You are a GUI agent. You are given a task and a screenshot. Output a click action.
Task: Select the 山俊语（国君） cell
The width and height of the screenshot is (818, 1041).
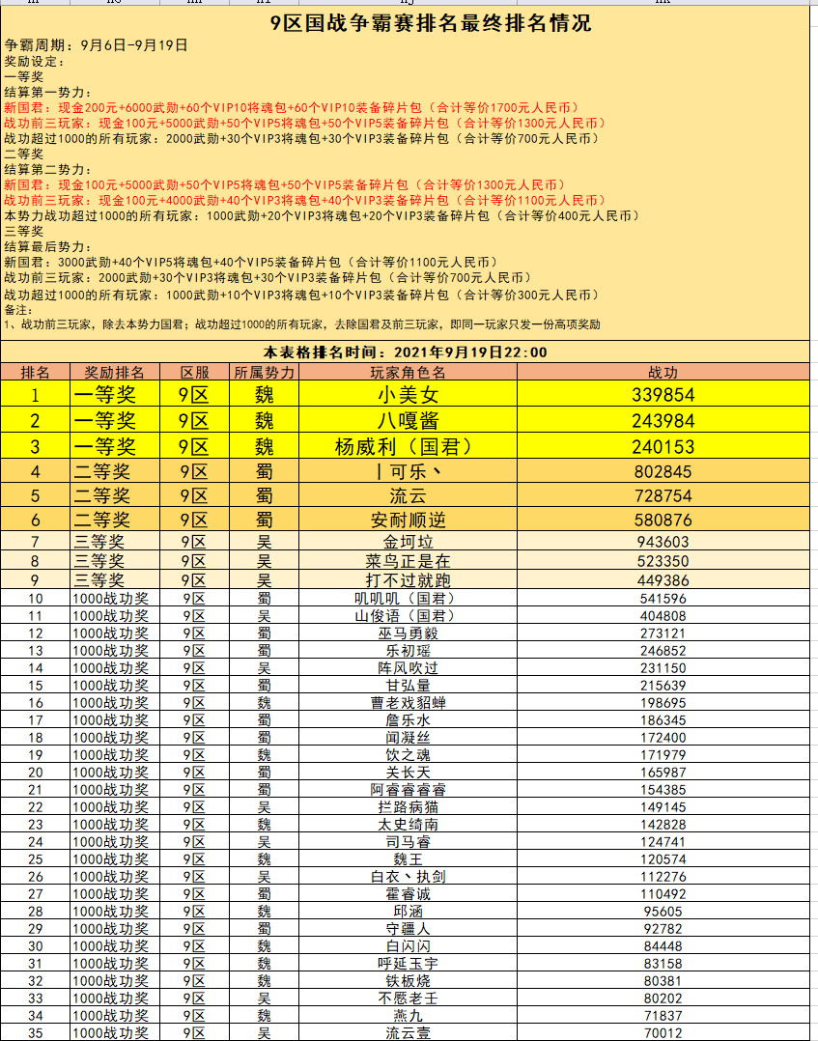coord(408,615)
